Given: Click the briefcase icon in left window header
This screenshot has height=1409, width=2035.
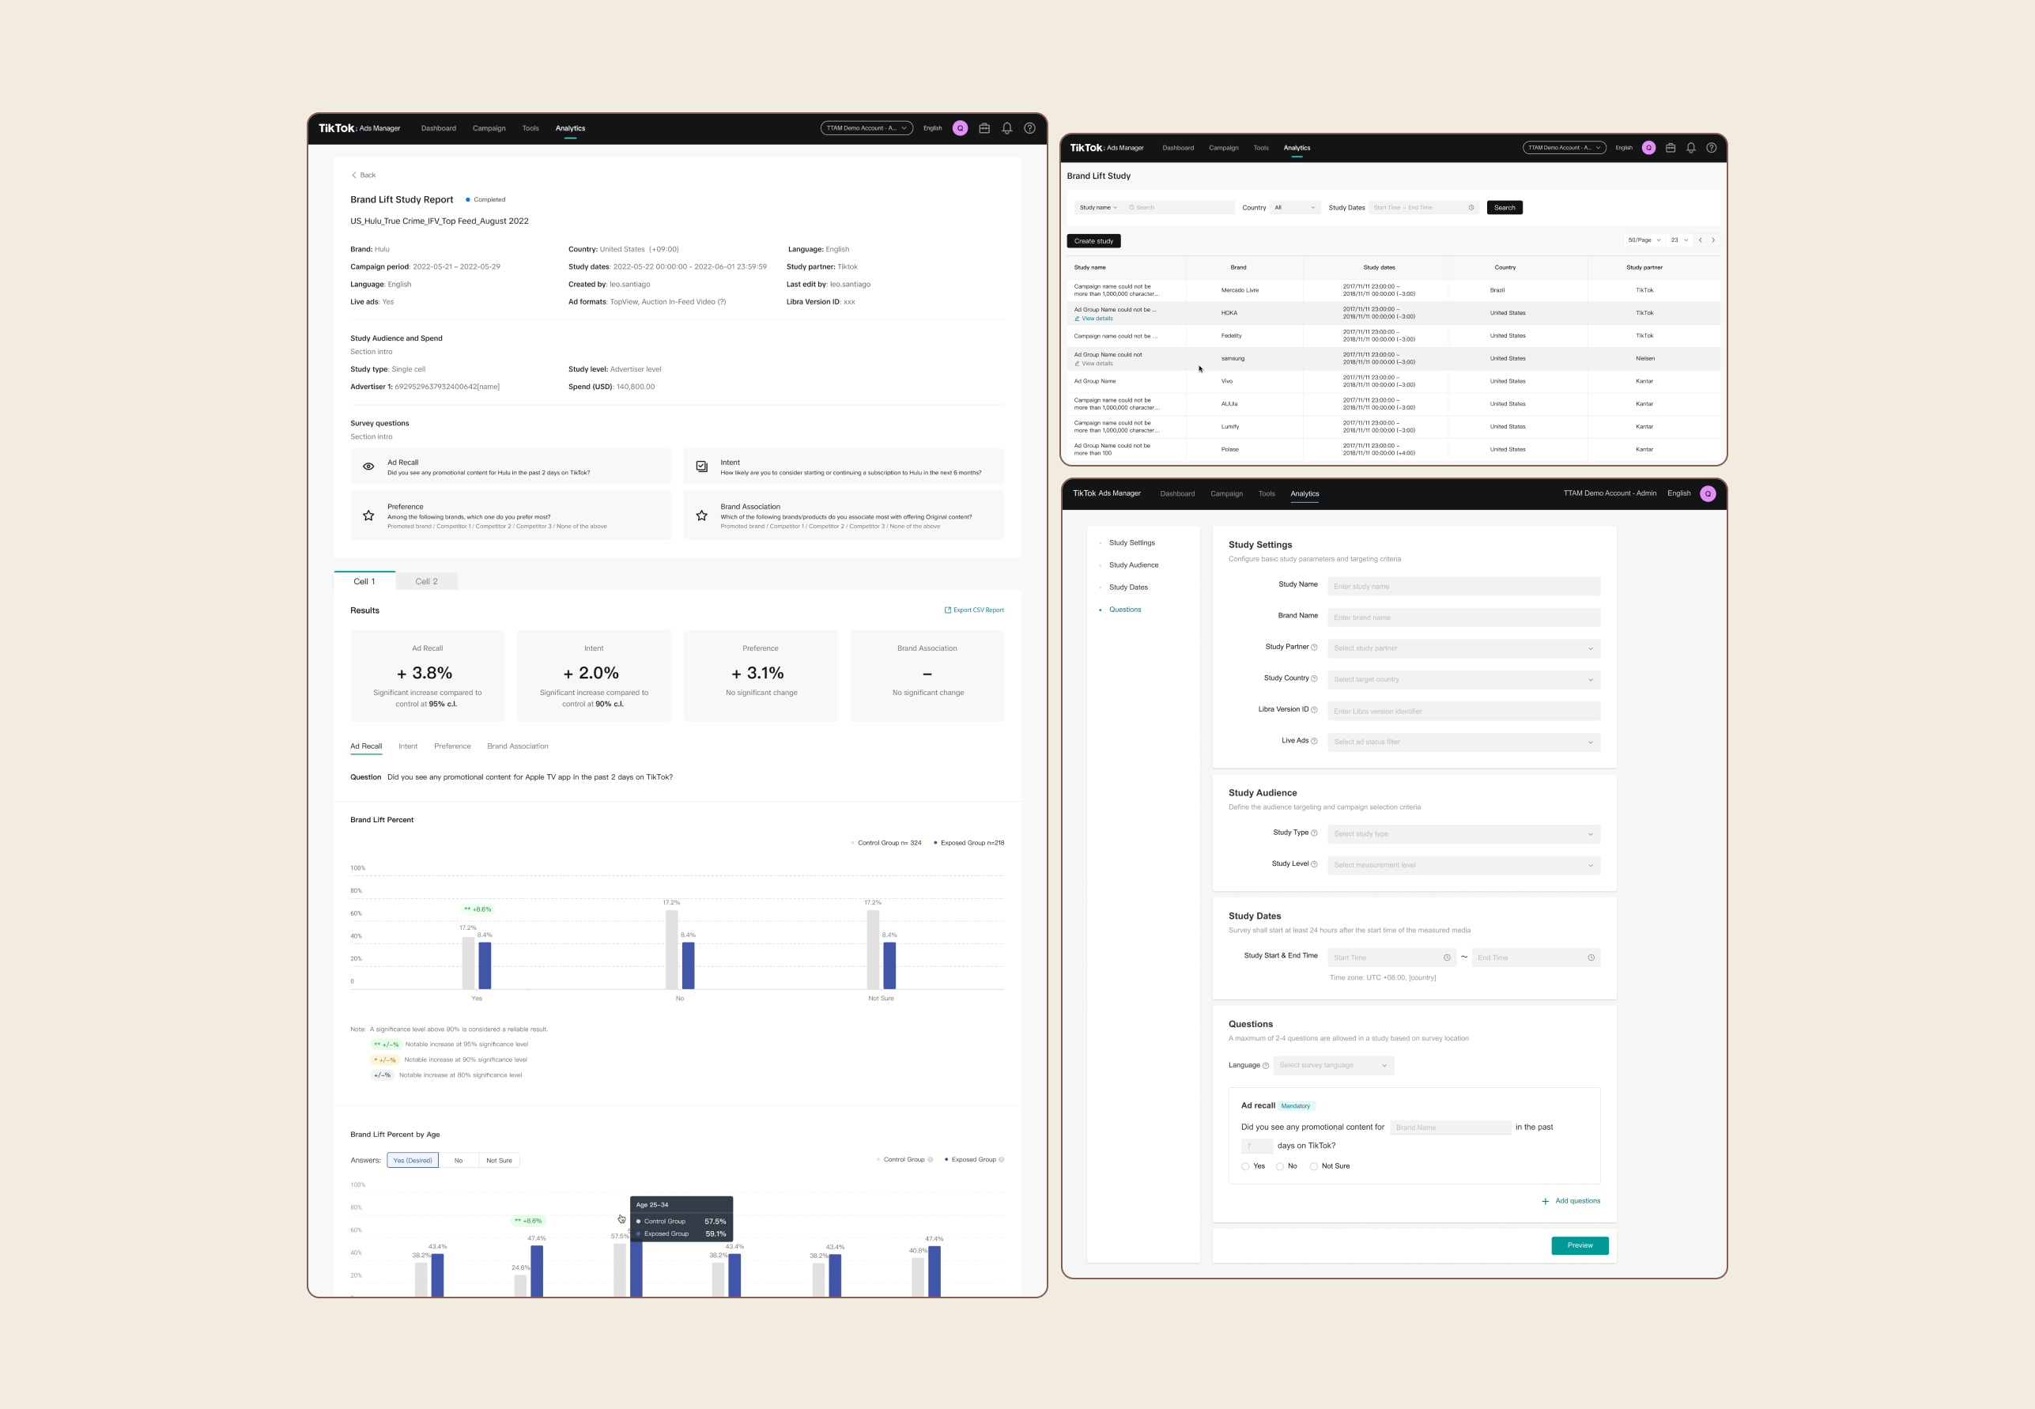Looking at the screenshot, I should pos(984,128).
